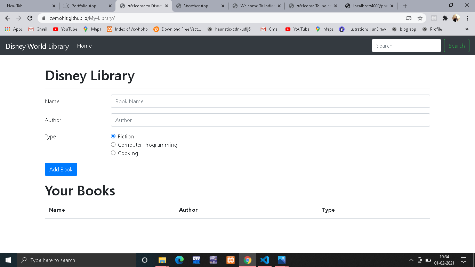Open the Illustrations | unDraw bookmark
The width and height of the screenshot is (475, 267).
pos(363,29)
